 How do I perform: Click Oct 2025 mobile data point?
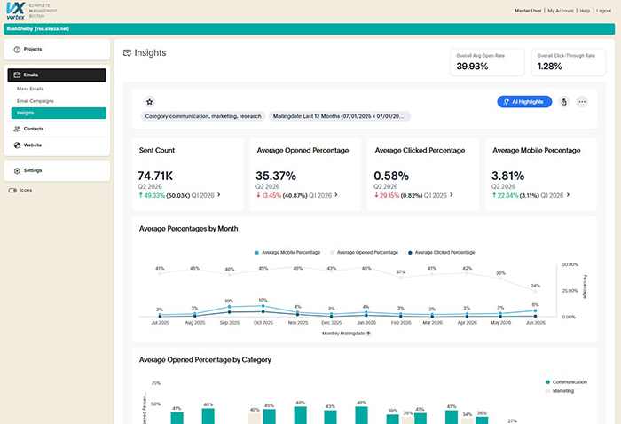(263, 306)
